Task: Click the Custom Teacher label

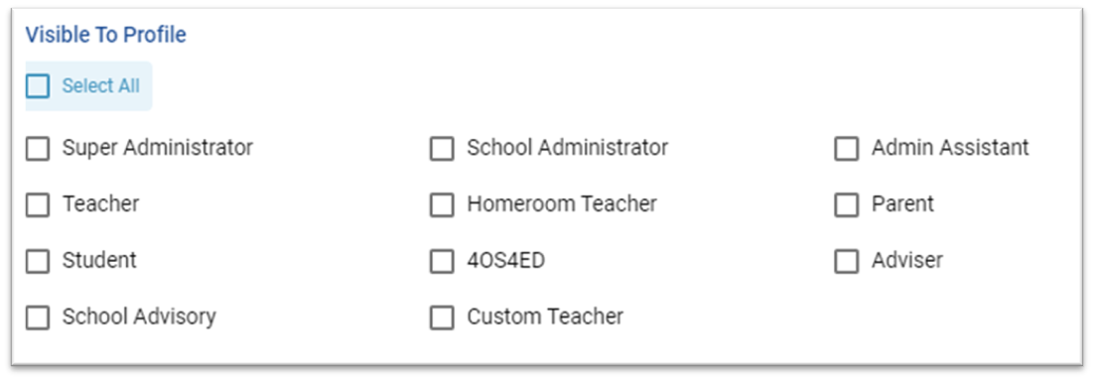Action: [545, 317]
